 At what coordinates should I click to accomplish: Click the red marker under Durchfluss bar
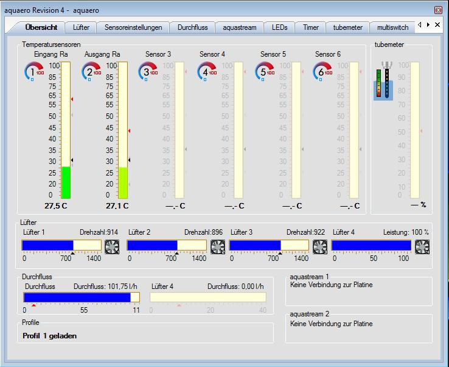click(34, 305)
